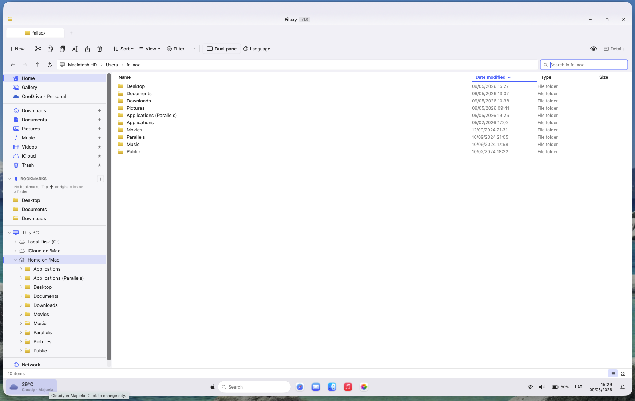The image size is (635, 401).
Task: Click the Apple logo in the taskbar
Action: tap(213, 387)
